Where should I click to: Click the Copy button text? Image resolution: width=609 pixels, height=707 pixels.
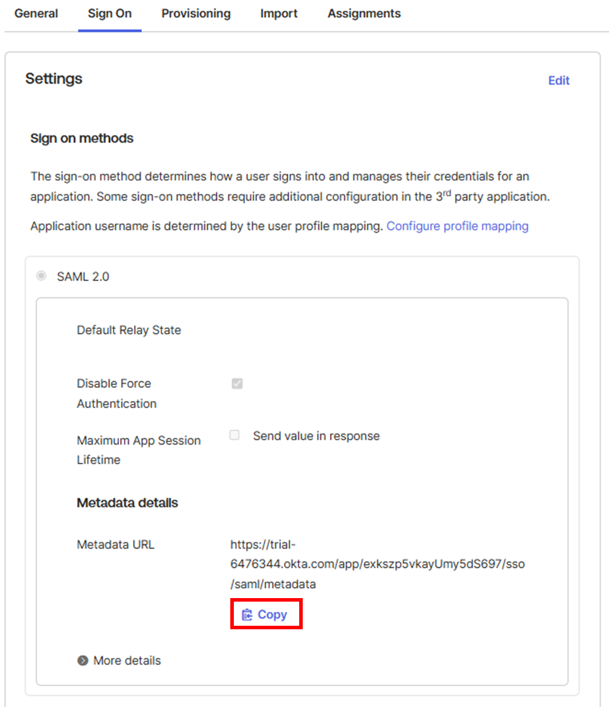coord(272,615)
